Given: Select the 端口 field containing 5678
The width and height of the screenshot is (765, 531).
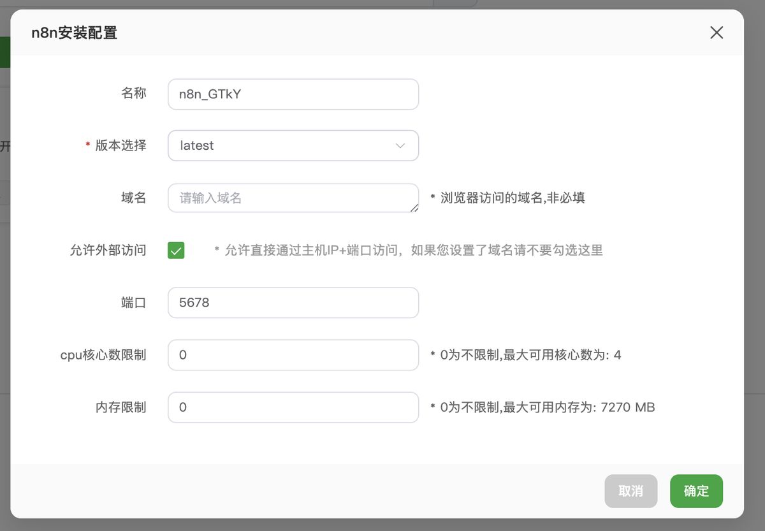Looking at the screenshot, I should 293,302.
